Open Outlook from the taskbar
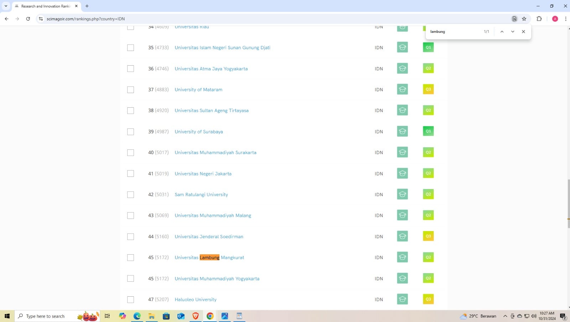570x322 pixels. [181, 316]
